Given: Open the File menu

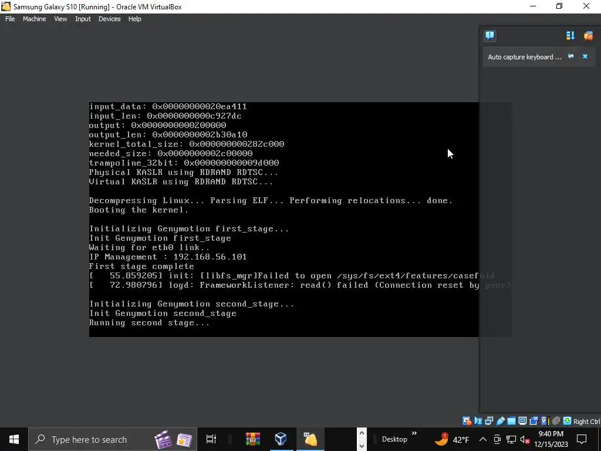Looking at the screenshot, I should pos(10,19).
